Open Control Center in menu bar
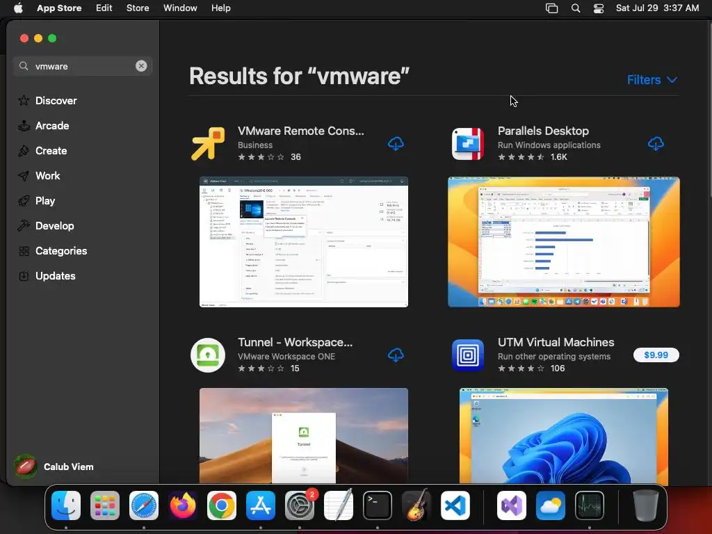 tap(599, 8)
